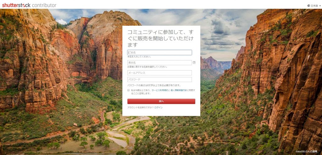Viewport: 322px width, 155px height.
Task: Expand the small arrow next to 日本語
Action: pyautogui.click(x=320, y=6)
